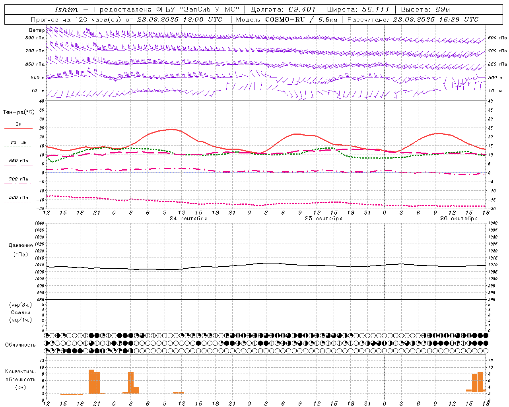The width and height of the screenshot is (509, 407).
Task: Click the "500 м" wind level label on the left
Action: [x=38, y=78]
